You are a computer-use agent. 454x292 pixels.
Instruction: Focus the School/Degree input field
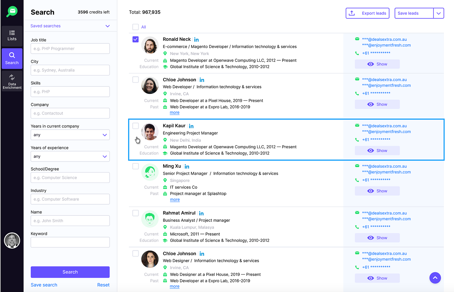pos(70,177)
